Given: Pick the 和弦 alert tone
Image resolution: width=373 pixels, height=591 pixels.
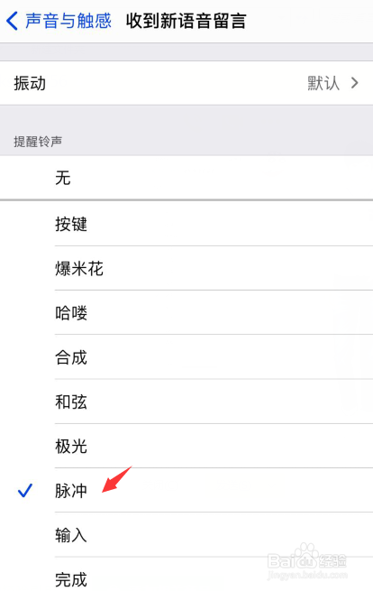Looking at the screenshot, I should tap(186, 402).
